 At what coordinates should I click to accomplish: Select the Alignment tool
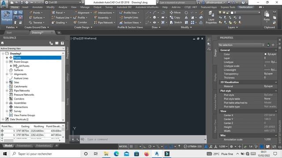click(82, 13)
